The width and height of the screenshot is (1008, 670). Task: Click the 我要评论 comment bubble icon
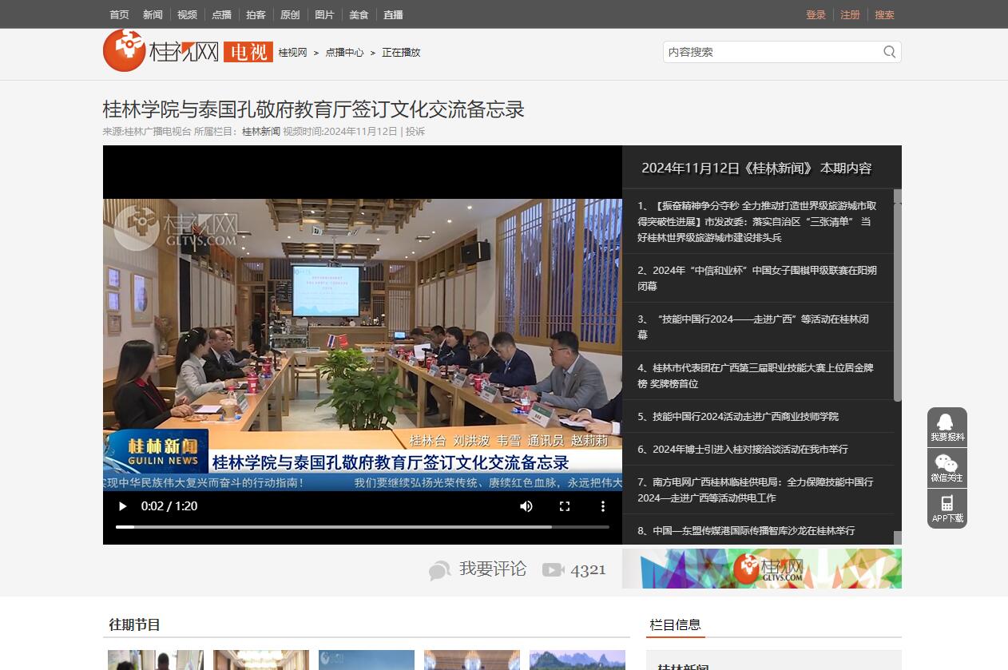(x=439, y=570)
